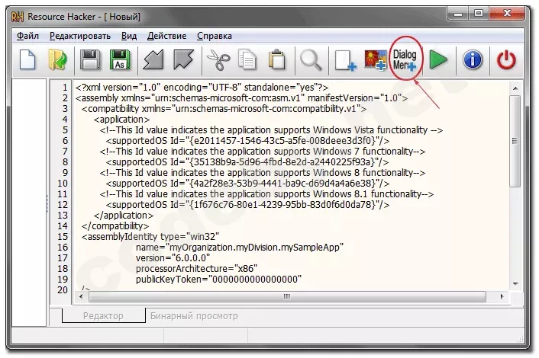This screenshot has height=358, width=539.
Task: Open search with the magnifier icon
Action: pyautogui.click(x=311, y=60)
